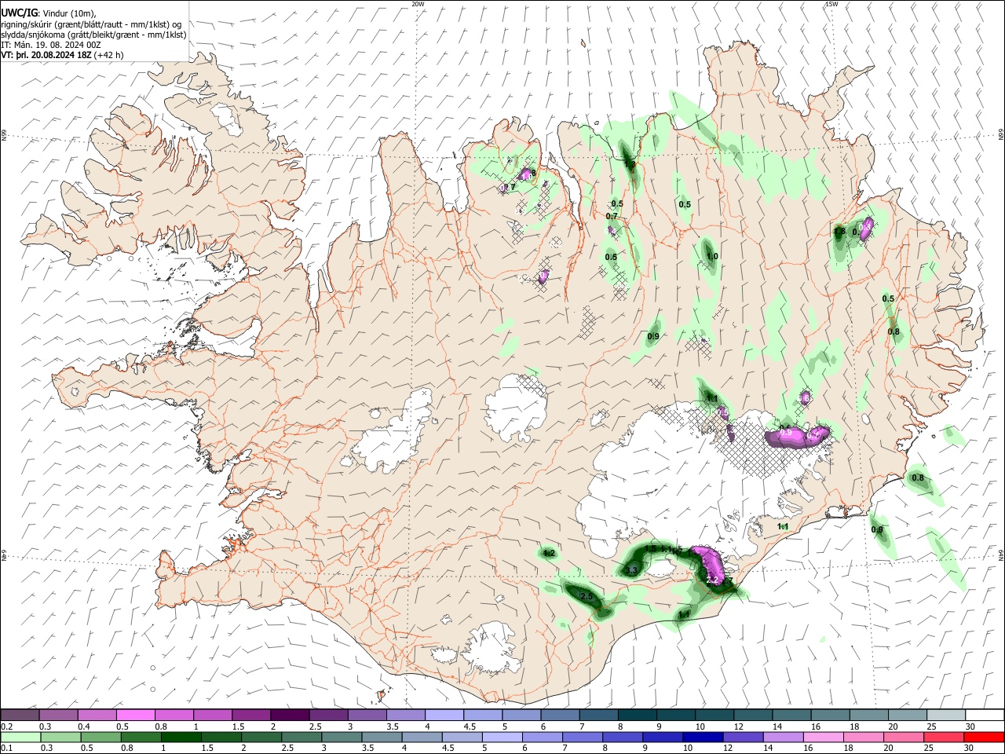The height and width of the screenshot is (754, 1005).
Task: Click the '0.1' label in the bottom legend row
Action: 6,749
